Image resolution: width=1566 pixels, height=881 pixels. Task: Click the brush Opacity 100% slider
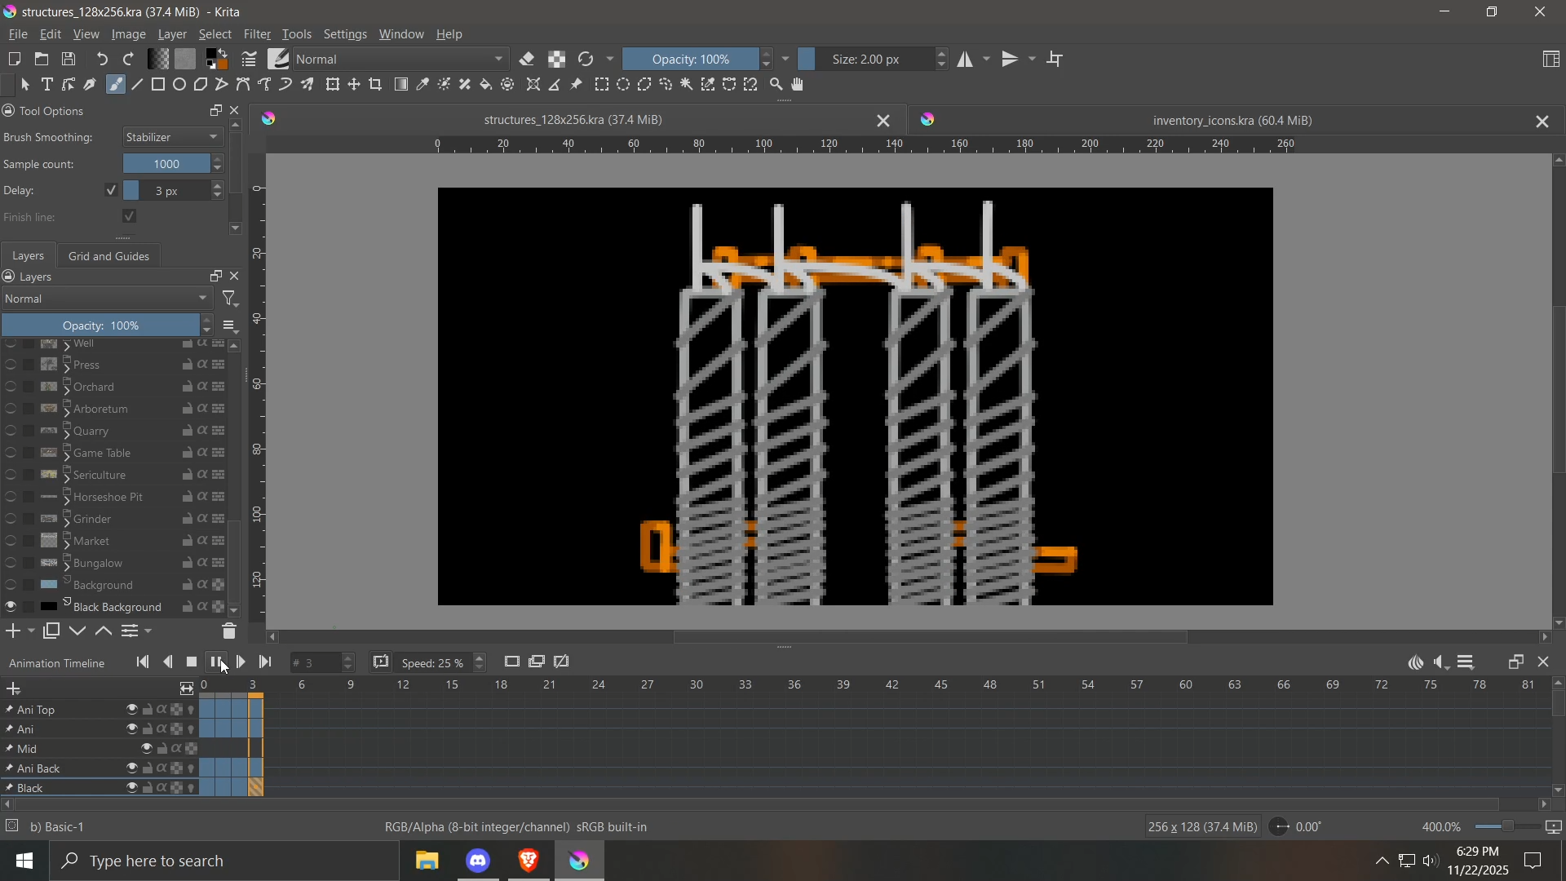tap(692, 60)
